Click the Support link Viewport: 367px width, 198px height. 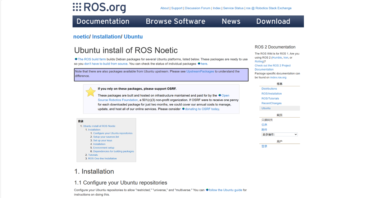coord(177,8)
